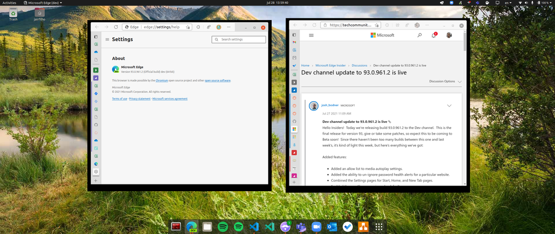This screenshot has width=555, height=234.
Task: Click the profile avatar in Settings window toolbar
Action: tap(219, 27)
